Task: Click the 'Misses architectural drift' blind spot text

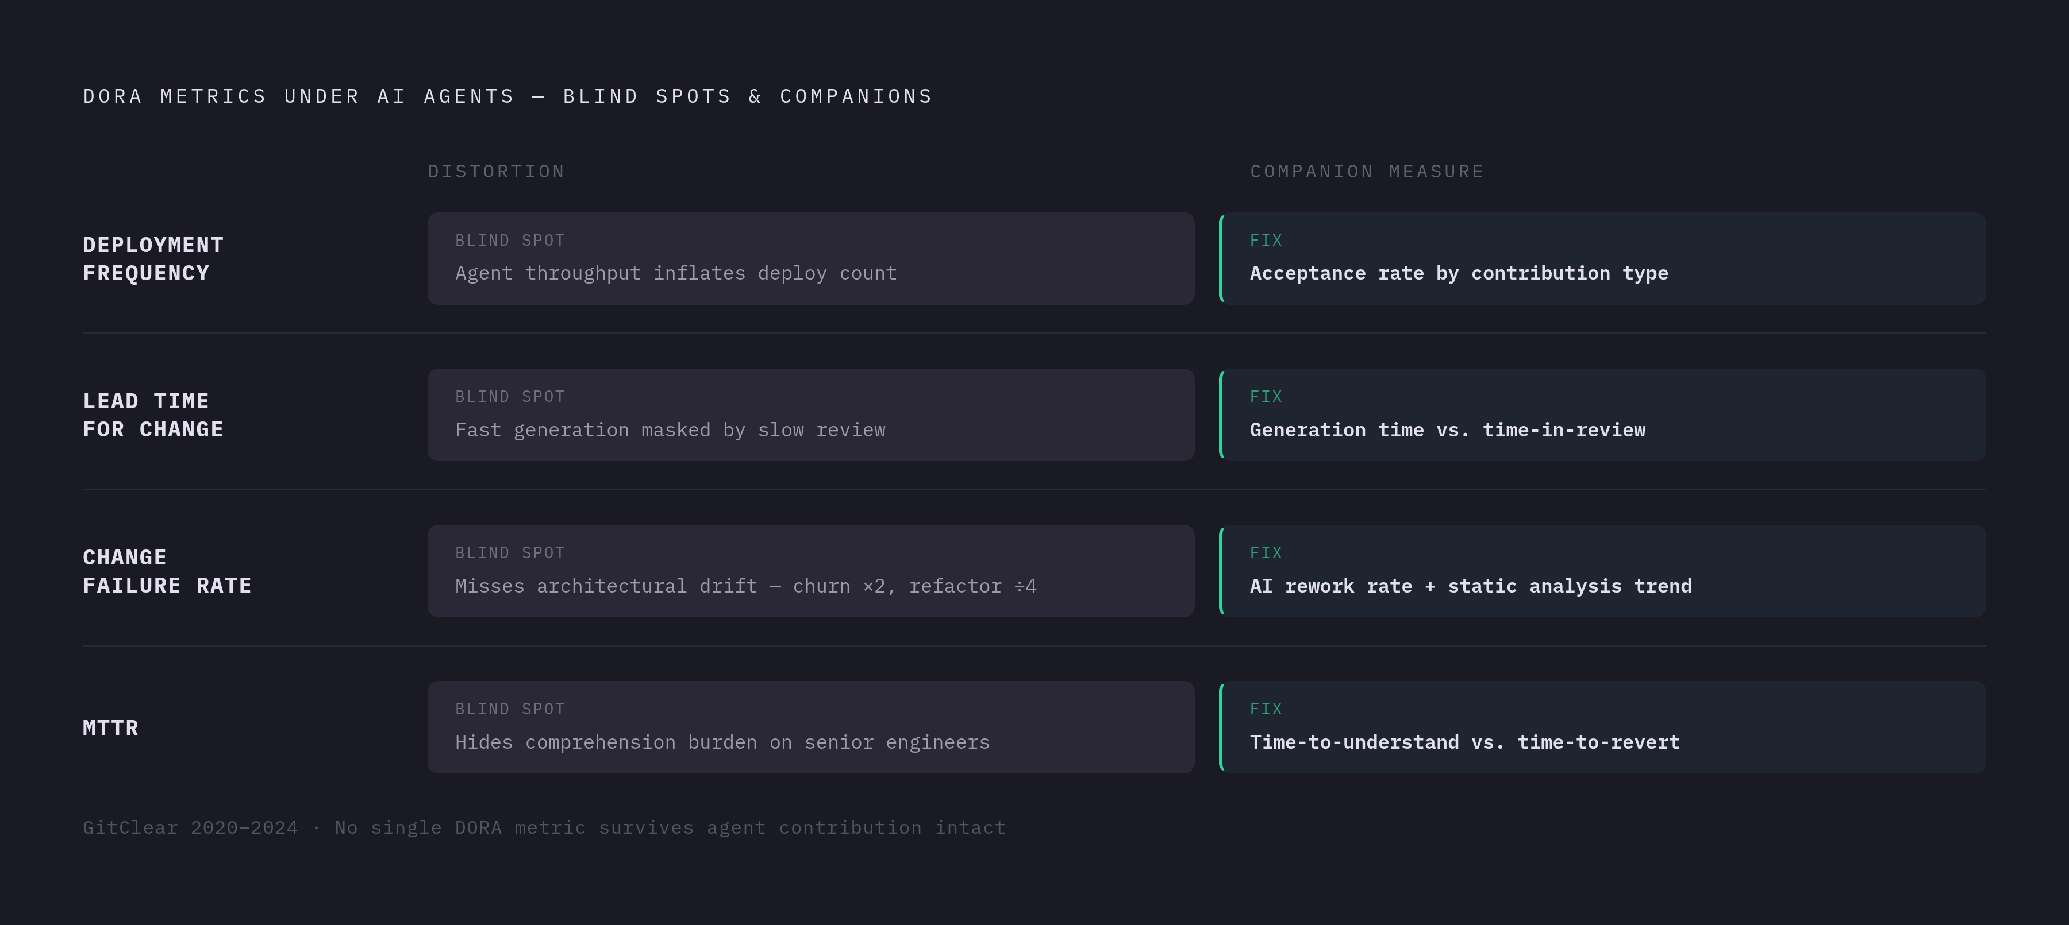Action: coord(745,586)
